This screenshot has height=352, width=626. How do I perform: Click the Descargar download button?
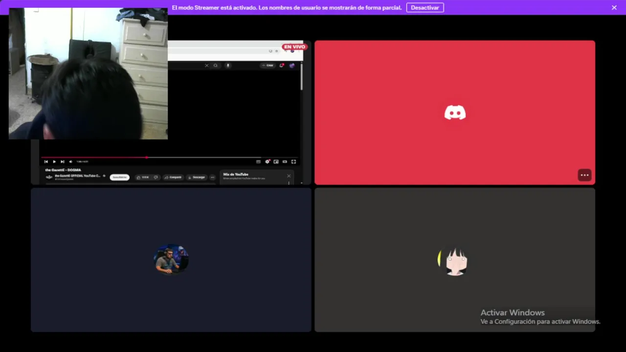point(197,177)
